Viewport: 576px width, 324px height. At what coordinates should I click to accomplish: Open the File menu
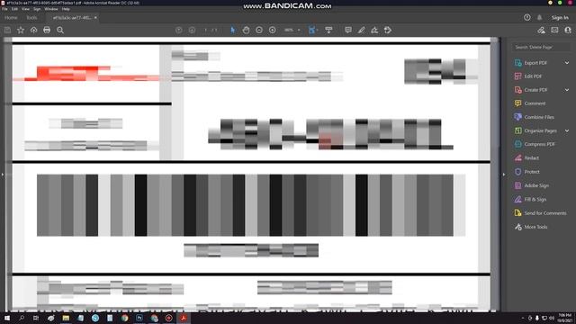(4, 9)
